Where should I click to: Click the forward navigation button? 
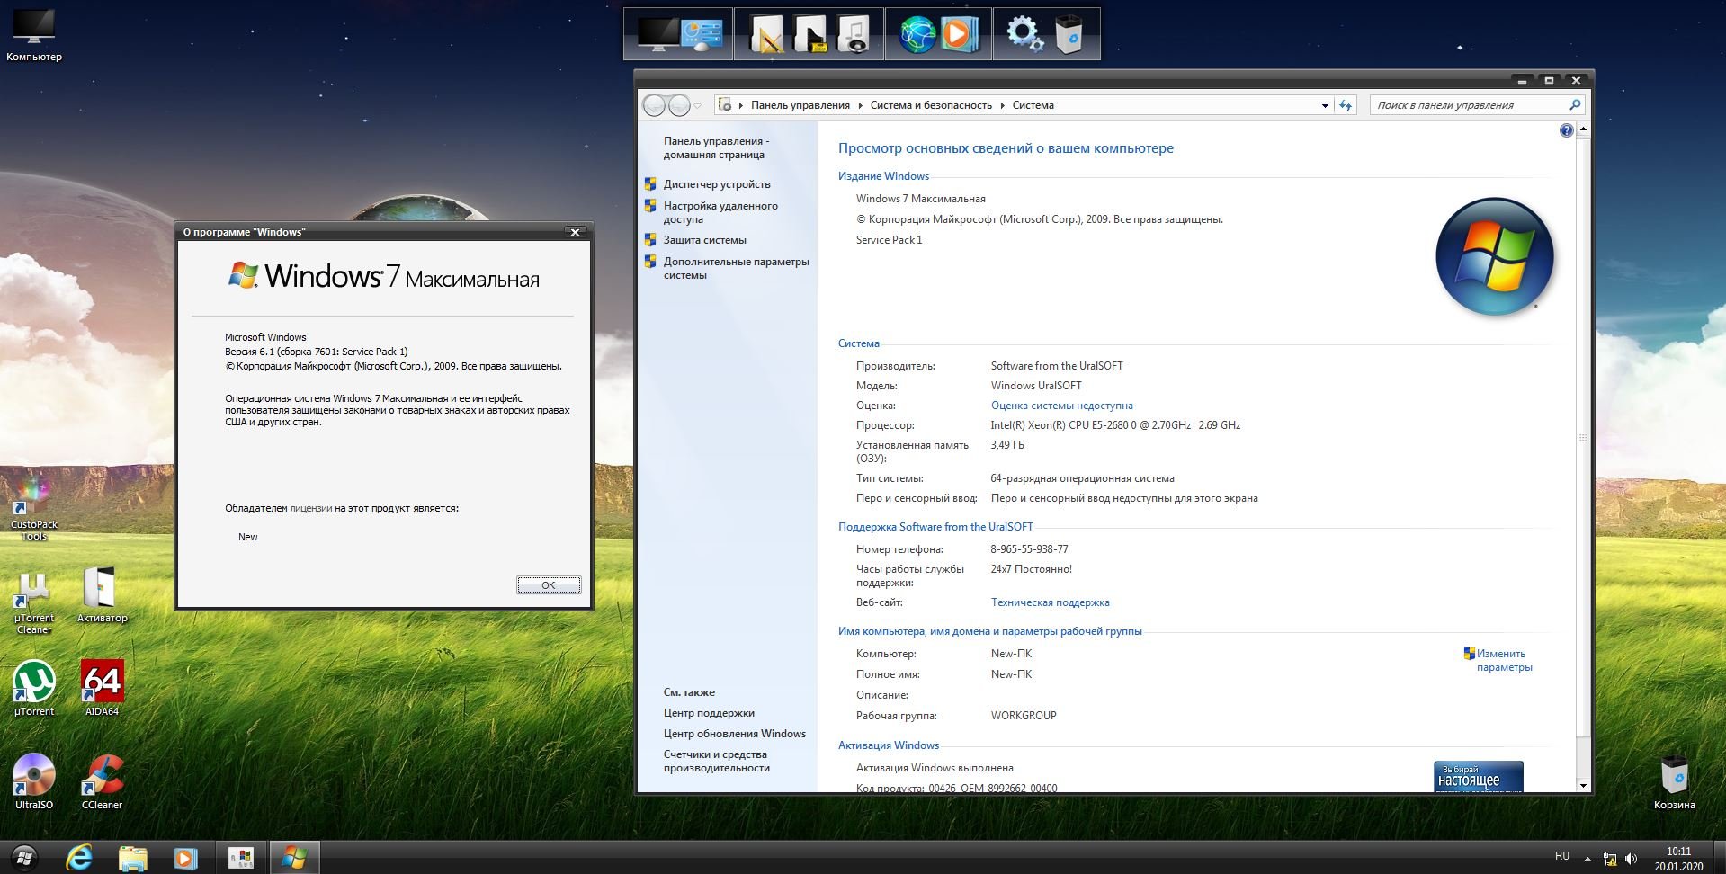pos(680,105)
